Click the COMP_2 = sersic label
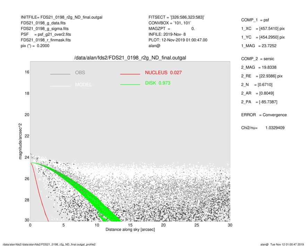 [x=257, y=59]
